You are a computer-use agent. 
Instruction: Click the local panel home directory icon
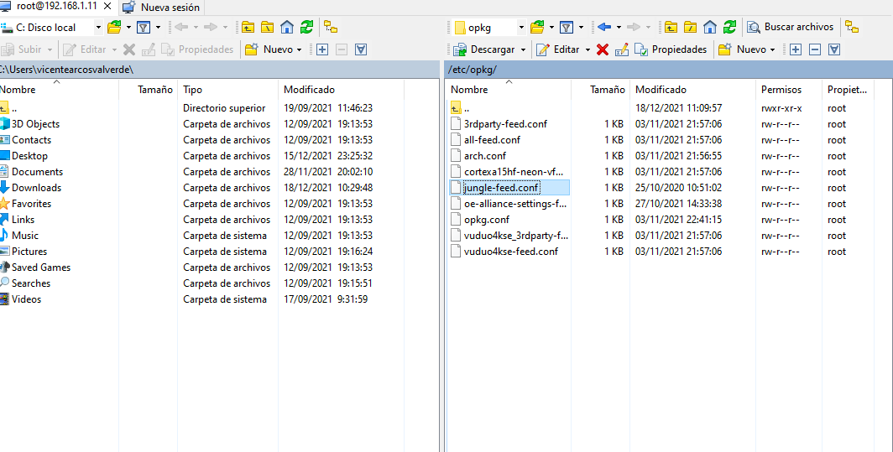pyautogui.click(x=287, y=27)
